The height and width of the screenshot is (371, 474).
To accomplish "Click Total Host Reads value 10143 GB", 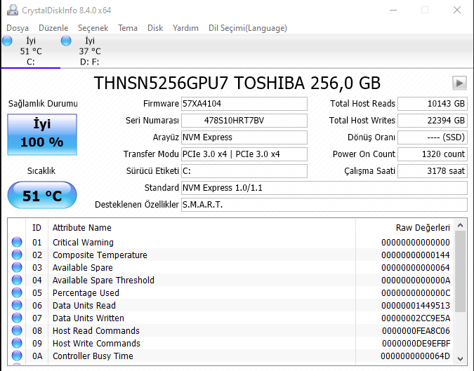I will point(433,104).
